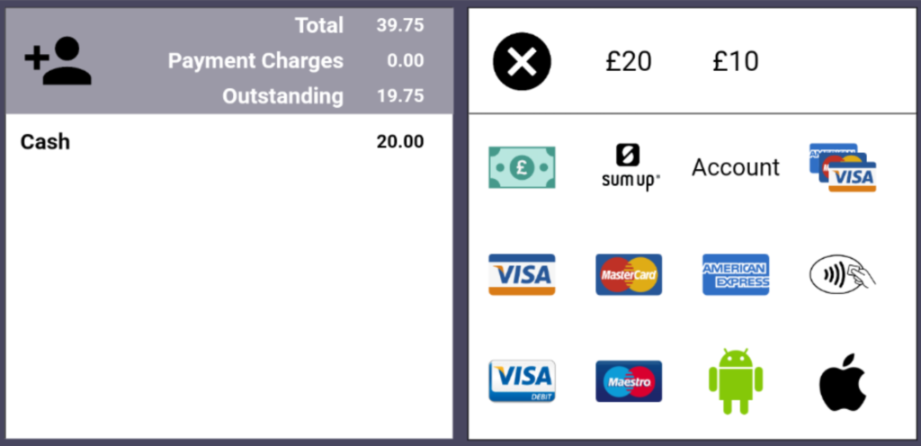Viewport: 921px width, 446px height.
Task: Choose Android Pay option
Action: (x=736, y=381)
